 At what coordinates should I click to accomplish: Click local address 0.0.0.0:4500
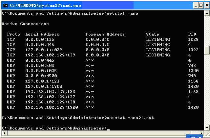[x=41, y=76]
